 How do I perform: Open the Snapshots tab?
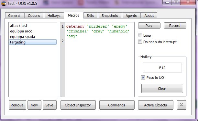(110, 16)
